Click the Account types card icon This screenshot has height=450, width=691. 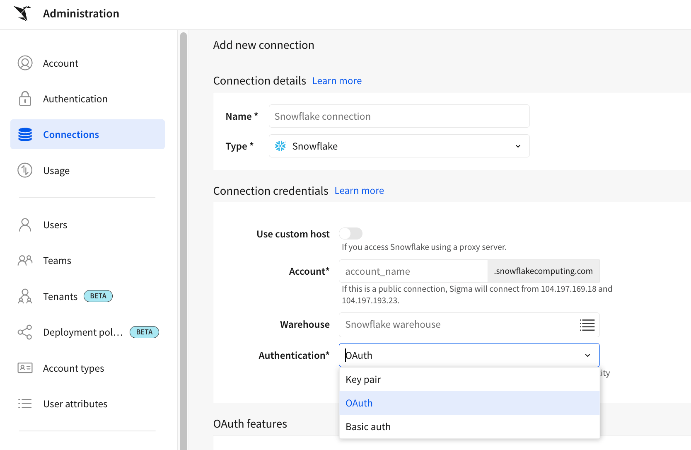25,368
